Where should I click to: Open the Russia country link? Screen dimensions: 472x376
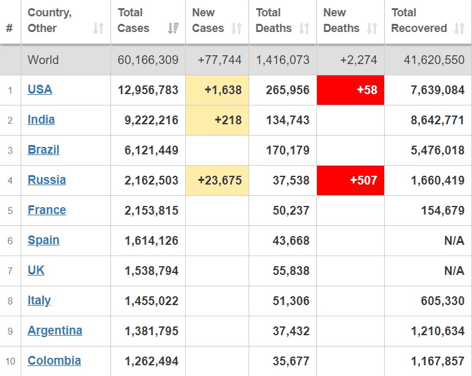[46, 180]
